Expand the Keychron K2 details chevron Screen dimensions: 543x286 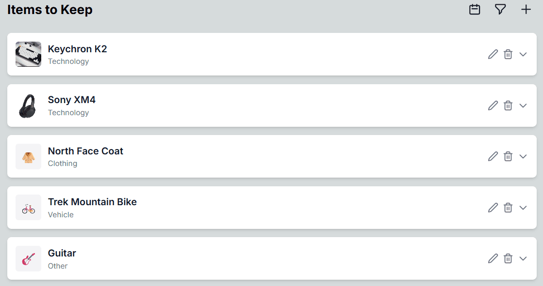coord(523,54)
